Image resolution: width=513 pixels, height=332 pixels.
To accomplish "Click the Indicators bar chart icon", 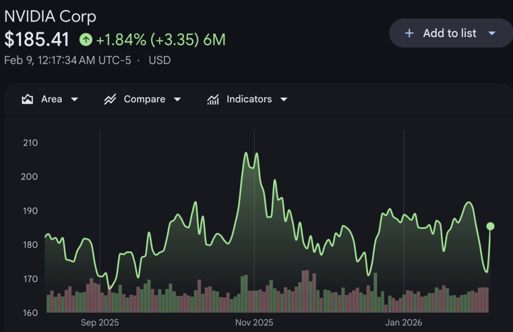I will (213, 99).
